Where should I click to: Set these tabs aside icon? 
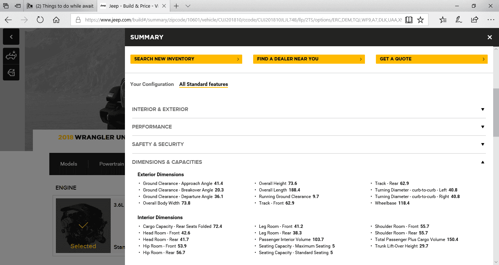tap(18, 6)
